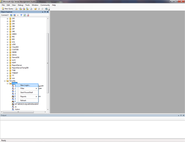
Task: Open the Debug menu
Action: [20, 5]
